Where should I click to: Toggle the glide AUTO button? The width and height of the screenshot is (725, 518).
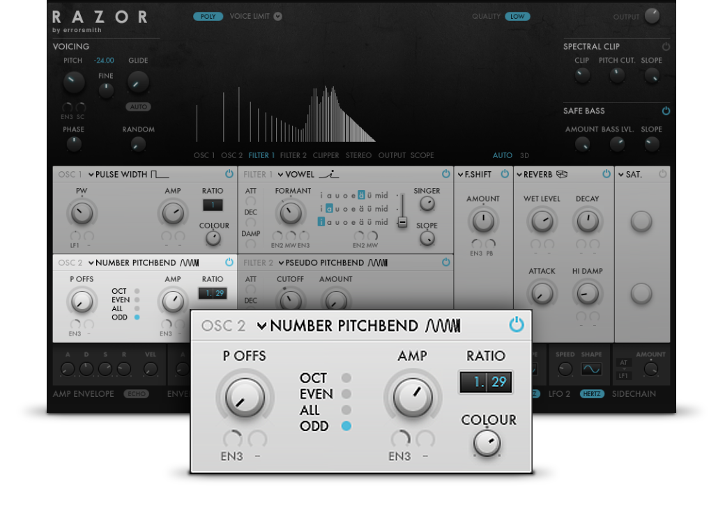pyautogui.click(x=138, y=107)
